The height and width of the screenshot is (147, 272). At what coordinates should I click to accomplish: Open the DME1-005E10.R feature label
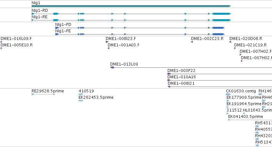coord(17,45)
